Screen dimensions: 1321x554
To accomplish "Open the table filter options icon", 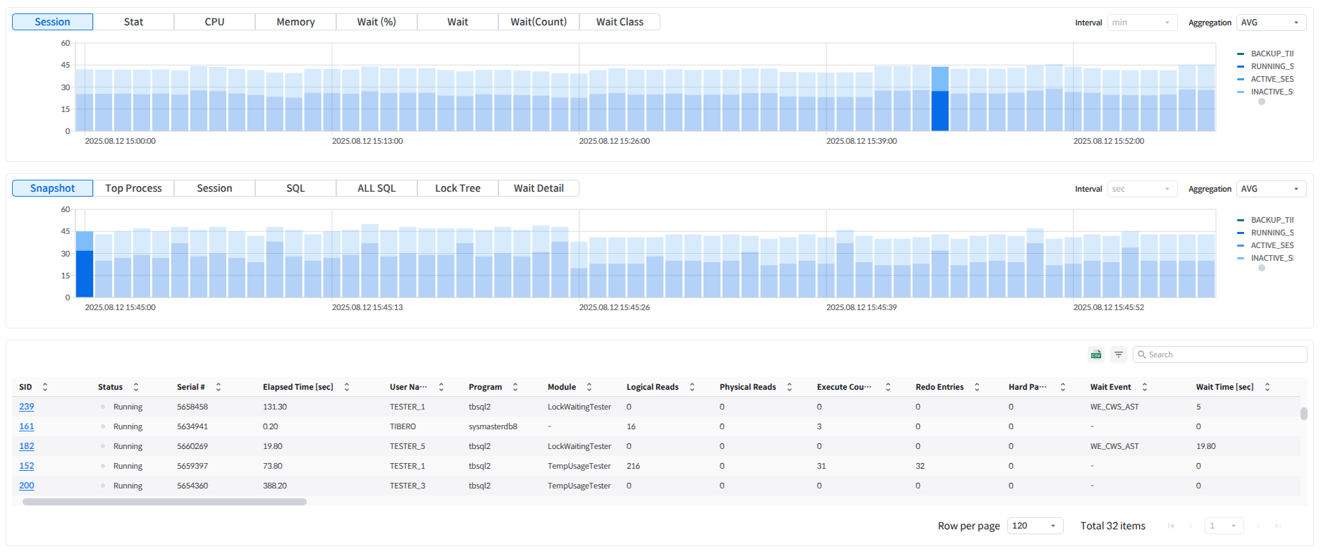I will (1118, 355).
